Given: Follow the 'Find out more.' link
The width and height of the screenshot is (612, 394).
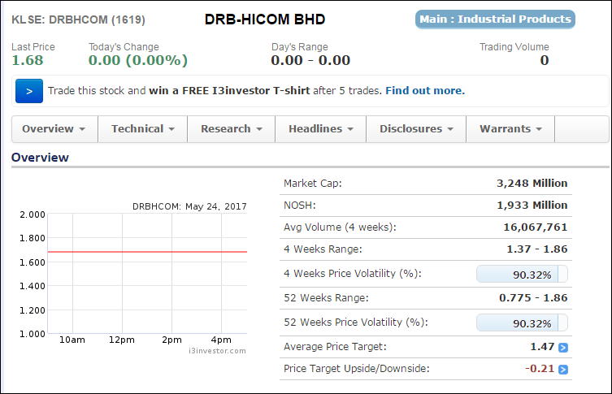Looking at the screenshot, I should 425,91.
